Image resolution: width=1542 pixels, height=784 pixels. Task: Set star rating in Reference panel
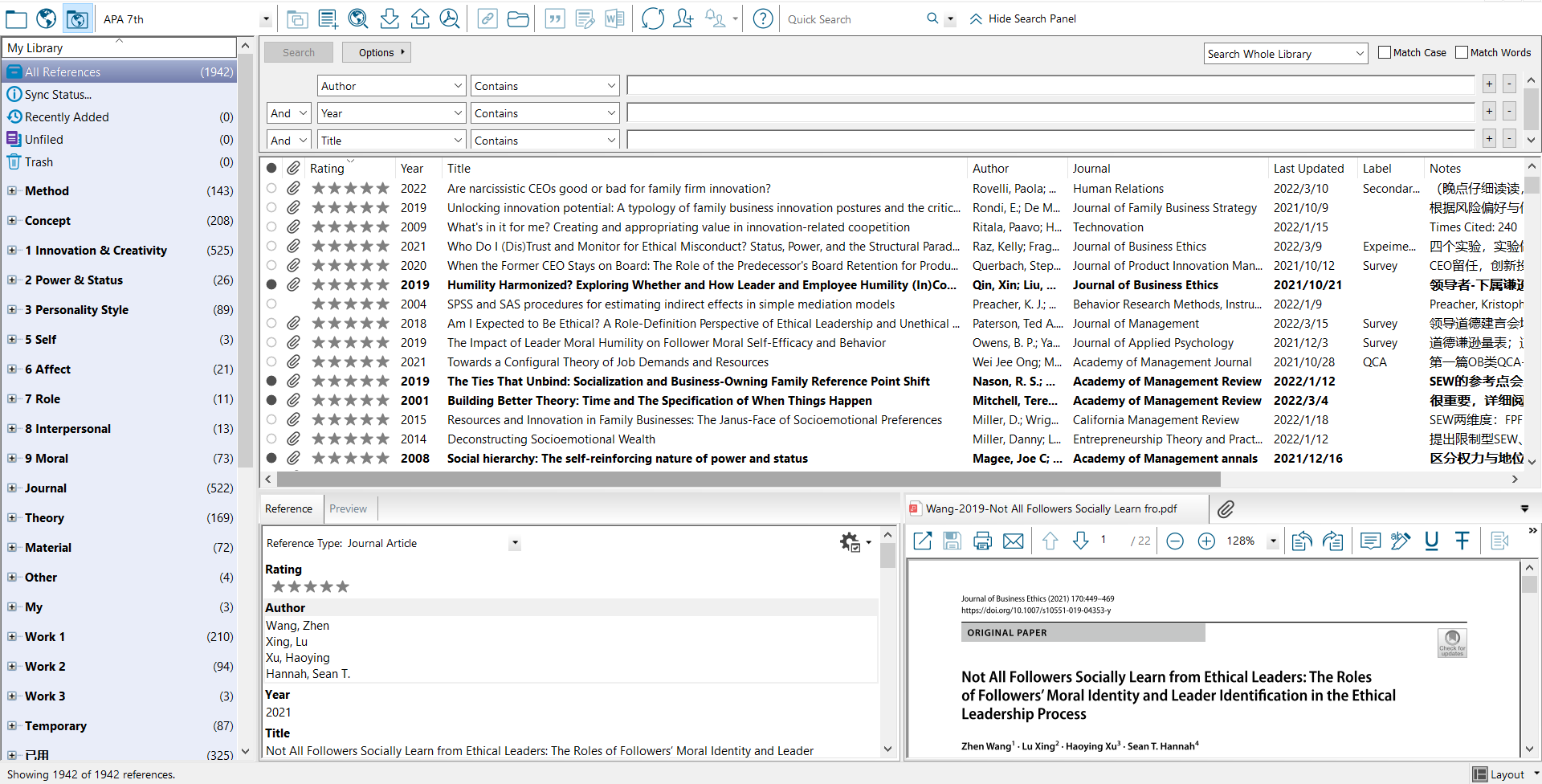tap(311, 587)
